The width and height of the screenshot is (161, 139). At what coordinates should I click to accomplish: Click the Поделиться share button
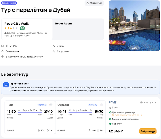[x=94, y=3]
